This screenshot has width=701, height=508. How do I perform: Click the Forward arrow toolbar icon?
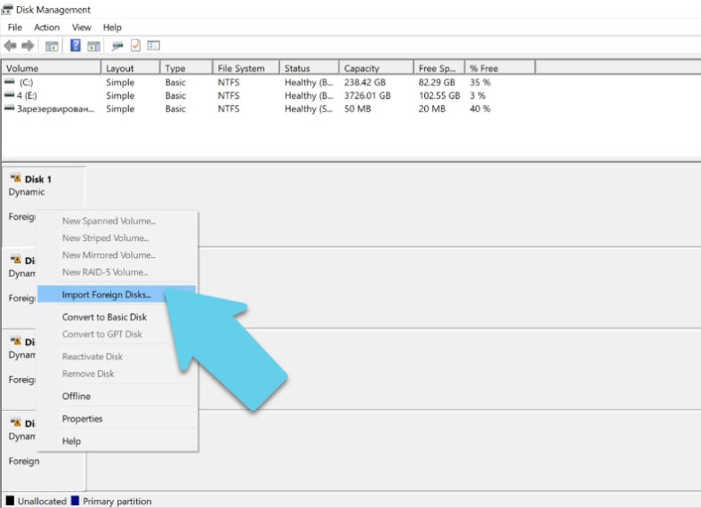pyautogui.click(x=28, y=45)
